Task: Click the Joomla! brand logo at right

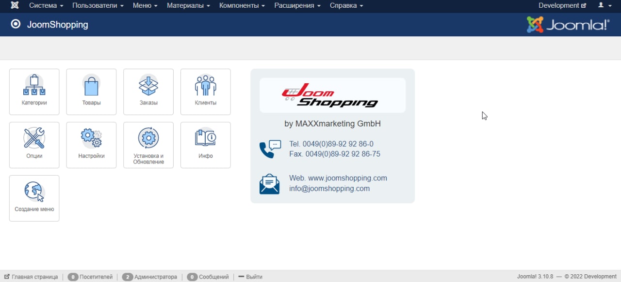Action: (x=568, y=25)
